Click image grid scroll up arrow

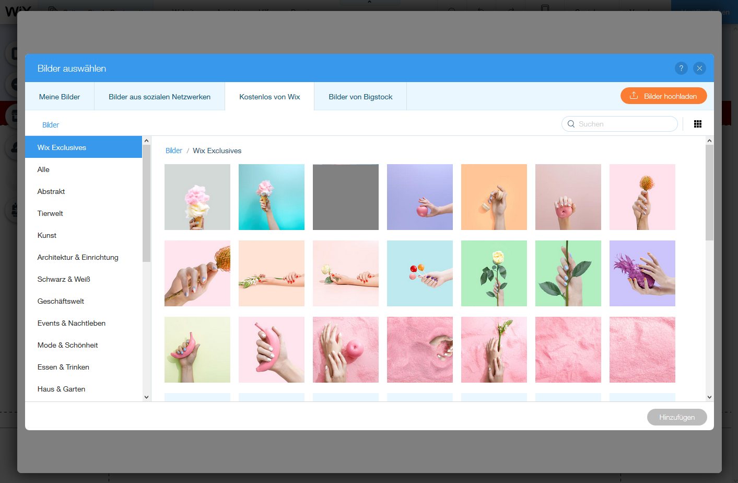[709, 141]
